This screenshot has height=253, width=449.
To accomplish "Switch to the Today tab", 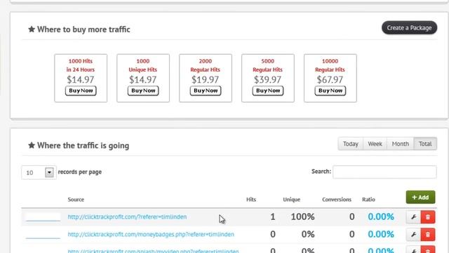I will click(x=351, y=143).
